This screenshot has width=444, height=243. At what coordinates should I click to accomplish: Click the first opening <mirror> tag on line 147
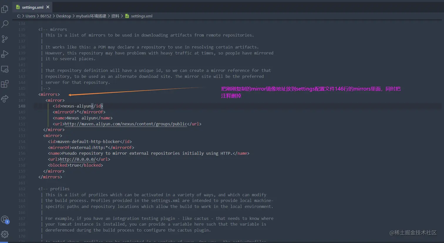click(x=55, y=100)
